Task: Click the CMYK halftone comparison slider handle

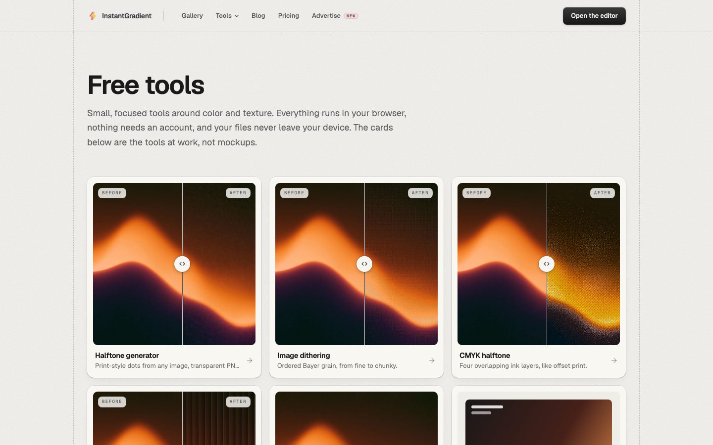Action: pyautogui.click(x=547, y=264)
